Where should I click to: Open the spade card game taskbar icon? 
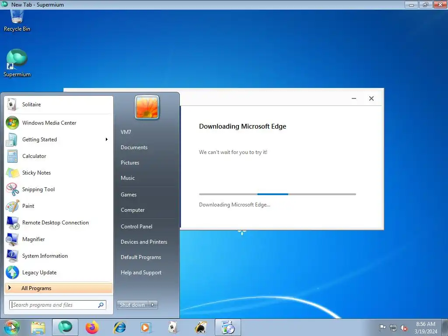pyautogui.click(x=200, y=327)
